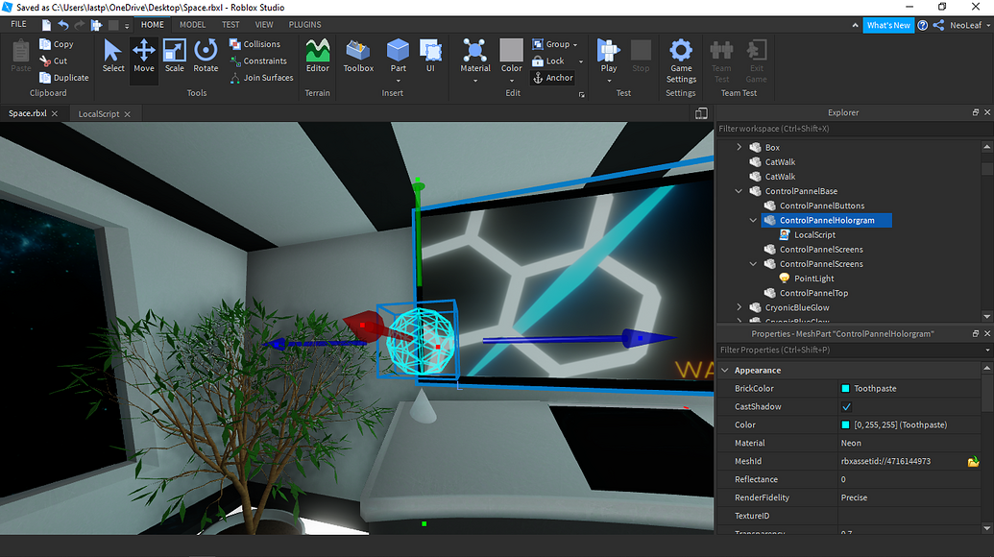Toggle the viewport device emulation icon
This screenshot has width=994, height=557.
[701, 113]
